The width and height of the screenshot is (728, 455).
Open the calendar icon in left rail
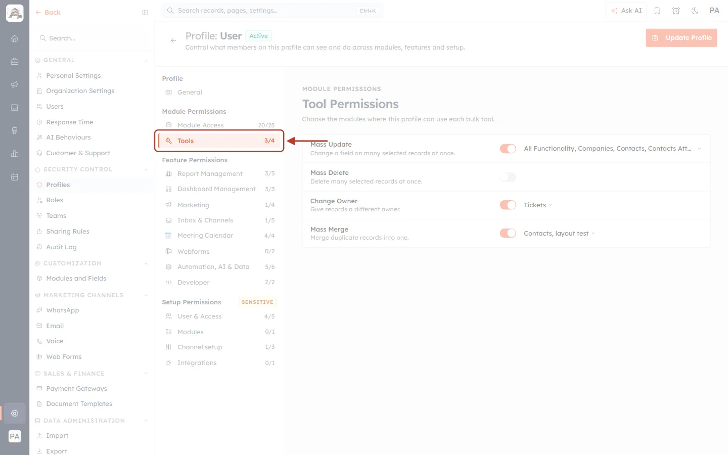click(15, 177)
